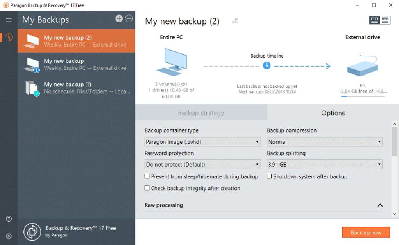Screen dimensions: 399x245
Task: Click 'Backup & Recovery 17 Free' footer text
Action: (81, 228)
